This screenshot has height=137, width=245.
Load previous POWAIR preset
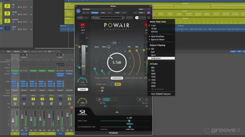[x=127, y=18]
